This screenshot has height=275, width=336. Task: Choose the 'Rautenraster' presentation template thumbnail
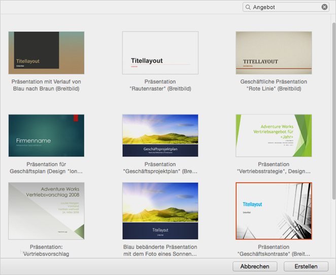(160, 53)
